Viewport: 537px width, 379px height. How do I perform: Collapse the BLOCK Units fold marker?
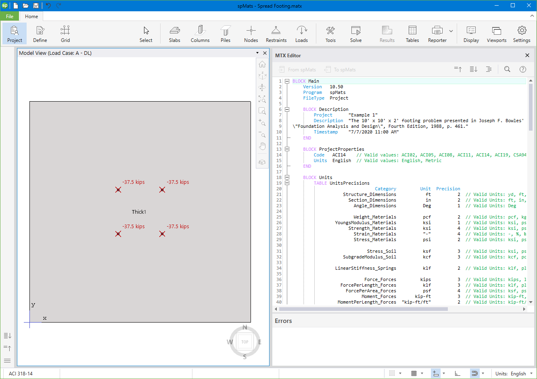pos(287,177)
